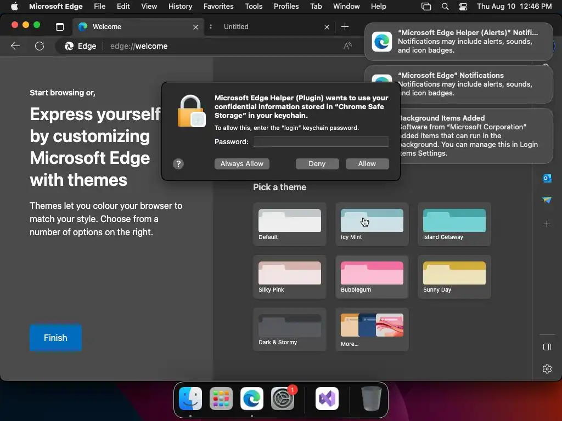
Task: Focus the keychain Password field
Action: tap(321, 142)
